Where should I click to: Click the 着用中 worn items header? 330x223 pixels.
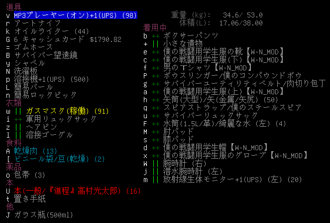point(155,27)
